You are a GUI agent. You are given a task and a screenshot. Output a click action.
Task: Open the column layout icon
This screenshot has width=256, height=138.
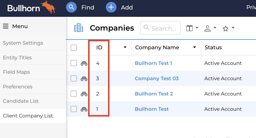(x=189, y=28)
